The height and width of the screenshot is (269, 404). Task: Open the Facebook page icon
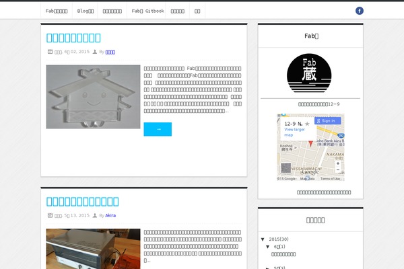point(360,11)
